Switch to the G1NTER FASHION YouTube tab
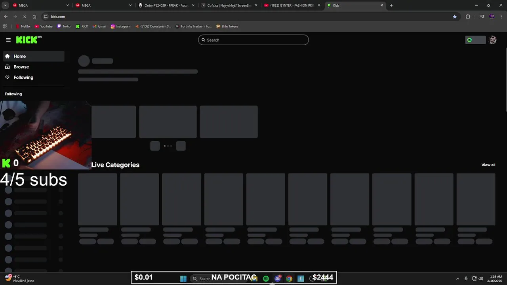 292,6
